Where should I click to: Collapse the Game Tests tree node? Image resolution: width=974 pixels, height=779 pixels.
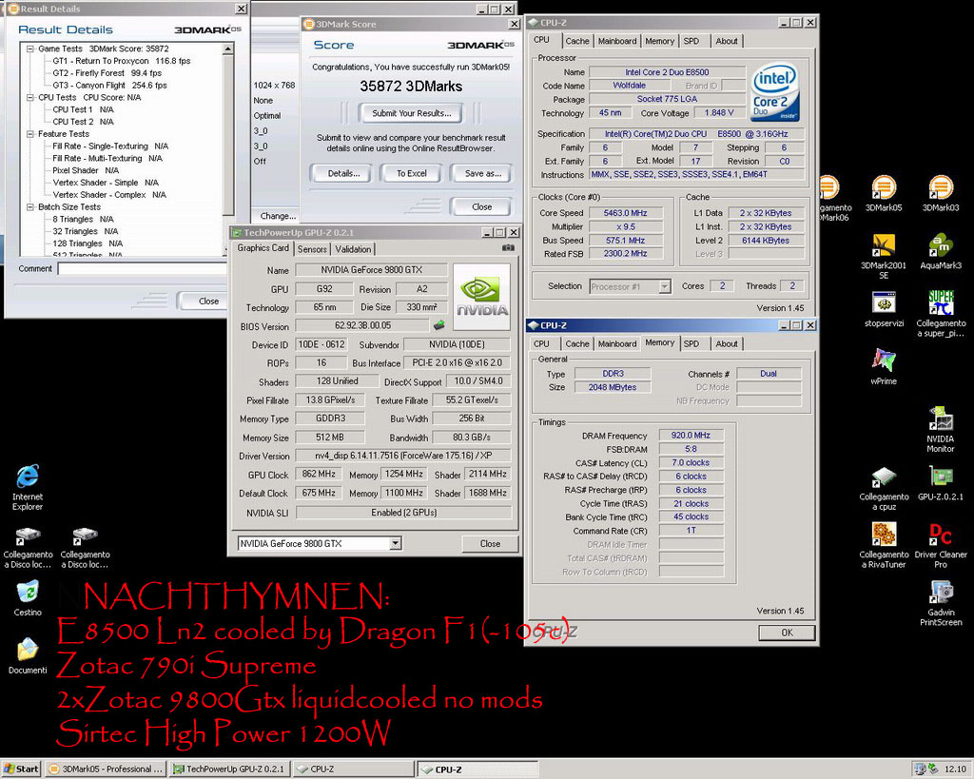[x=29, y=49]
